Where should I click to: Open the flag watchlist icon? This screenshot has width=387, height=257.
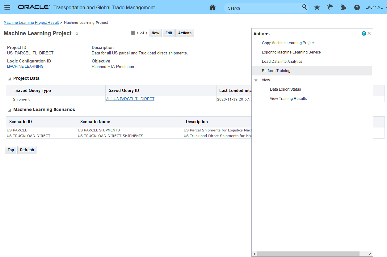pos(330,7)
